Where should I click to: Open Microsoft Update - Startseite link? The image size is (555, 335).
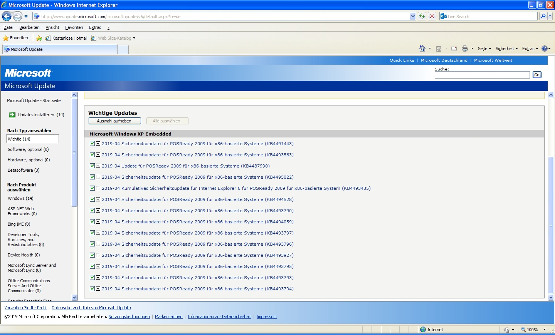tap(34, 100)
